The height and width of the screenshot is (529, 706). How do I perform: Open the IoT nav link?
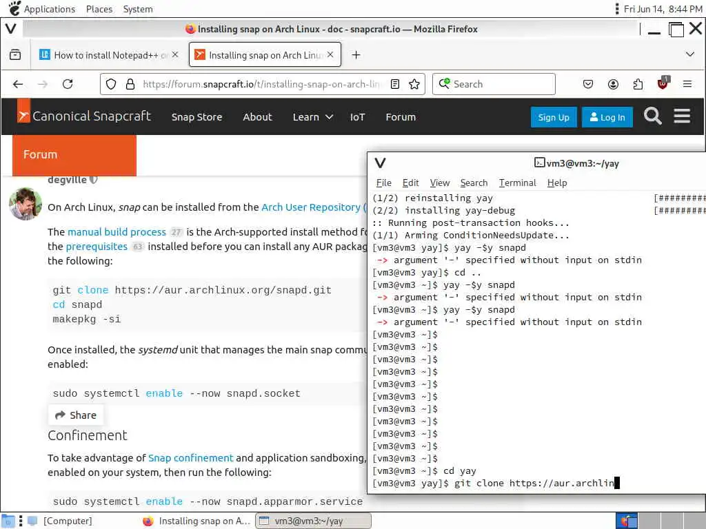coord(358,117)
